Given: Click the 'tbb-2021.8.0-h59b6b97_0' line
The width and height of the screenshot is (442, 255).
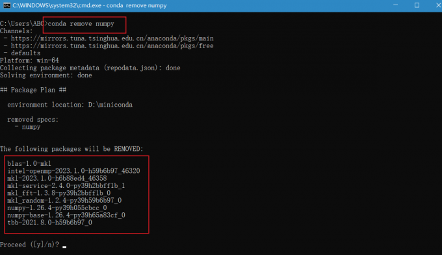Looking at the screenshot, I should coord(49,222).
